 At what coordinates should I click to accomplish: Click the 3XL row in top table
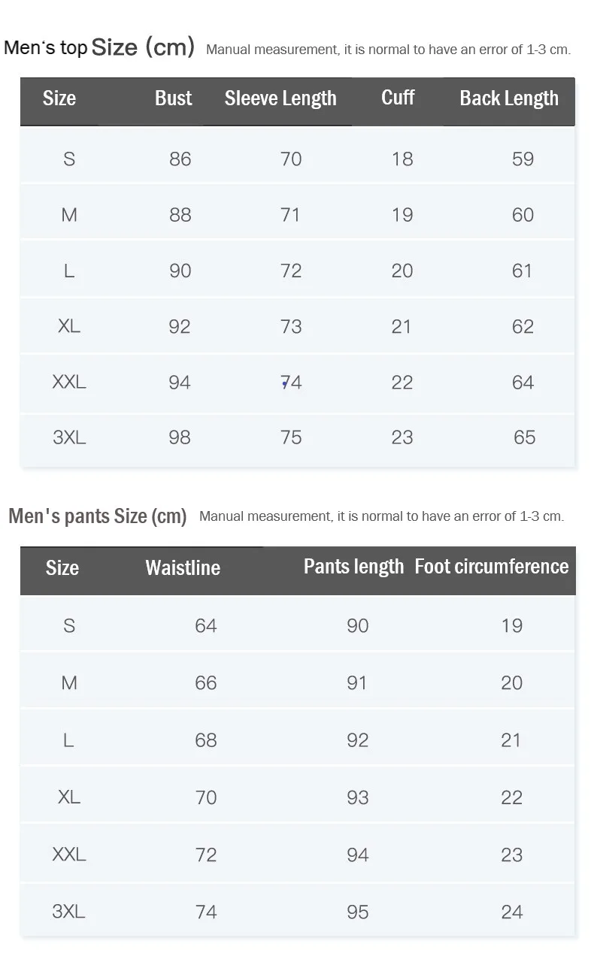[297, 437]
